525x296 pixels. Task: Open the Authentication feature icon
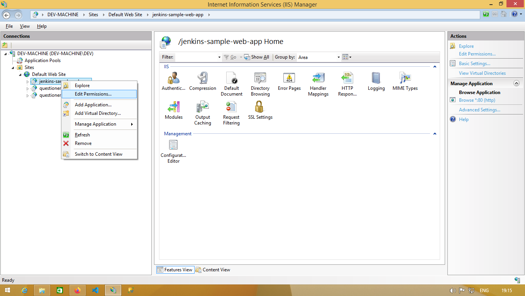[173, 81]
